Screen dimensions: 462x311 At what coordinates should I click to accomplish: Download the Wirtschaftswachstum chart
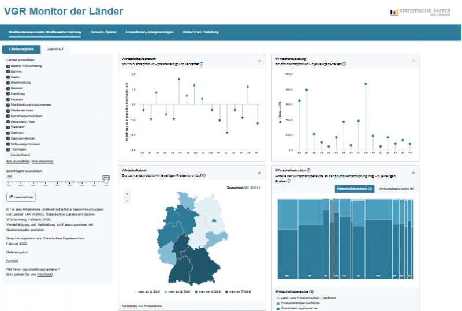[x=259, y=61]
